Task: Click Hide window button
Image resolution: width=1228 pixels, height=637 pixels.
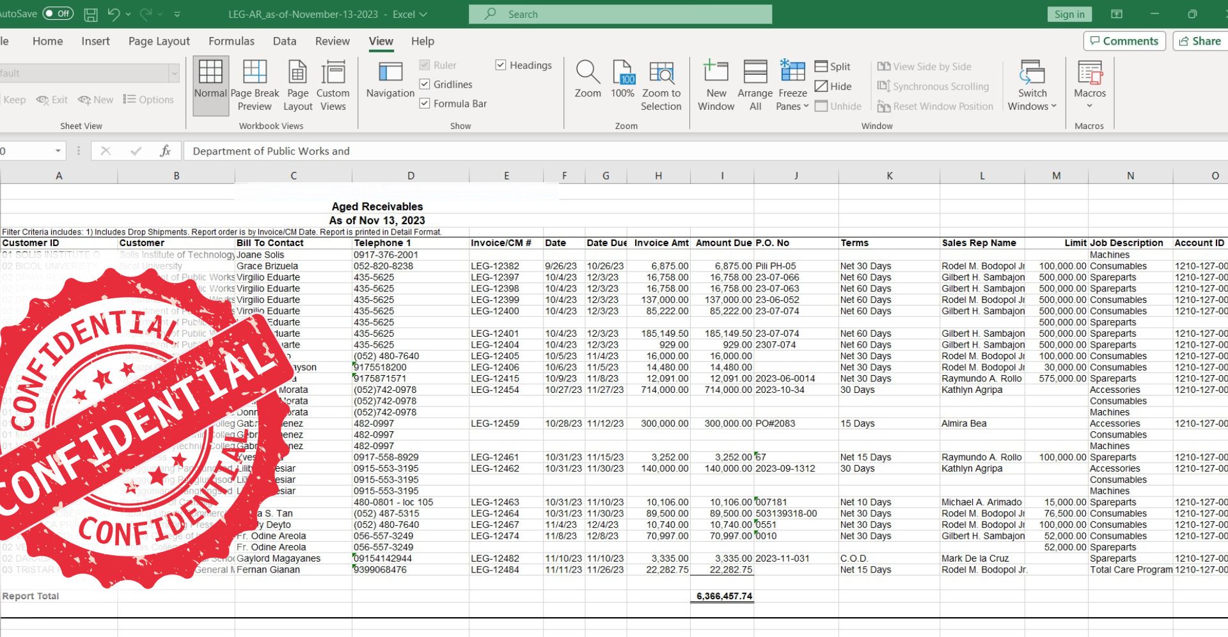Action: (x=833, y=86)
